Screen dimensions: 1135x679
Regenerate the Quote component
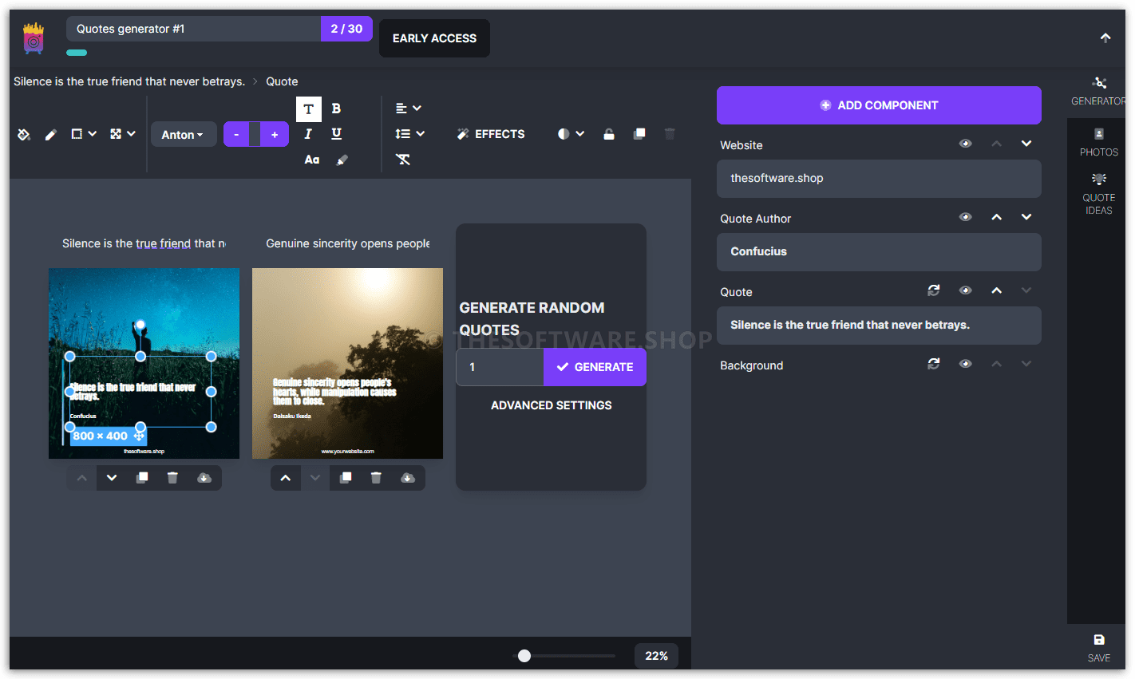(x=934, y=290)
